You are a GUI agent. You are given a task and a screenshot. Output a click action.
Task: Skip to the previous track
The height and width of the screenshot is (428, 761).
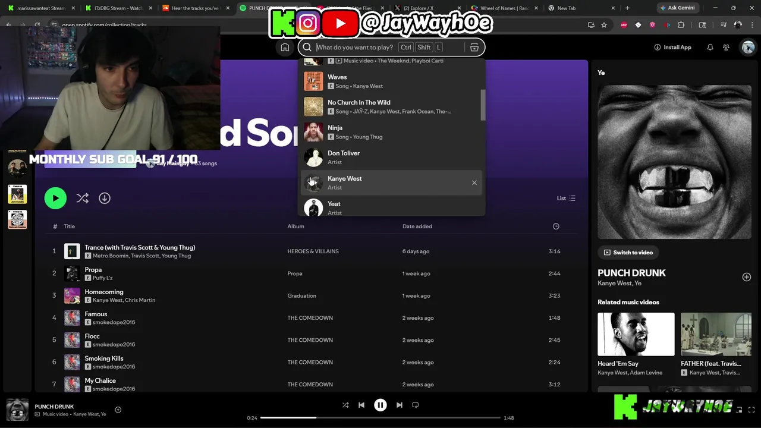pos(361,405)
